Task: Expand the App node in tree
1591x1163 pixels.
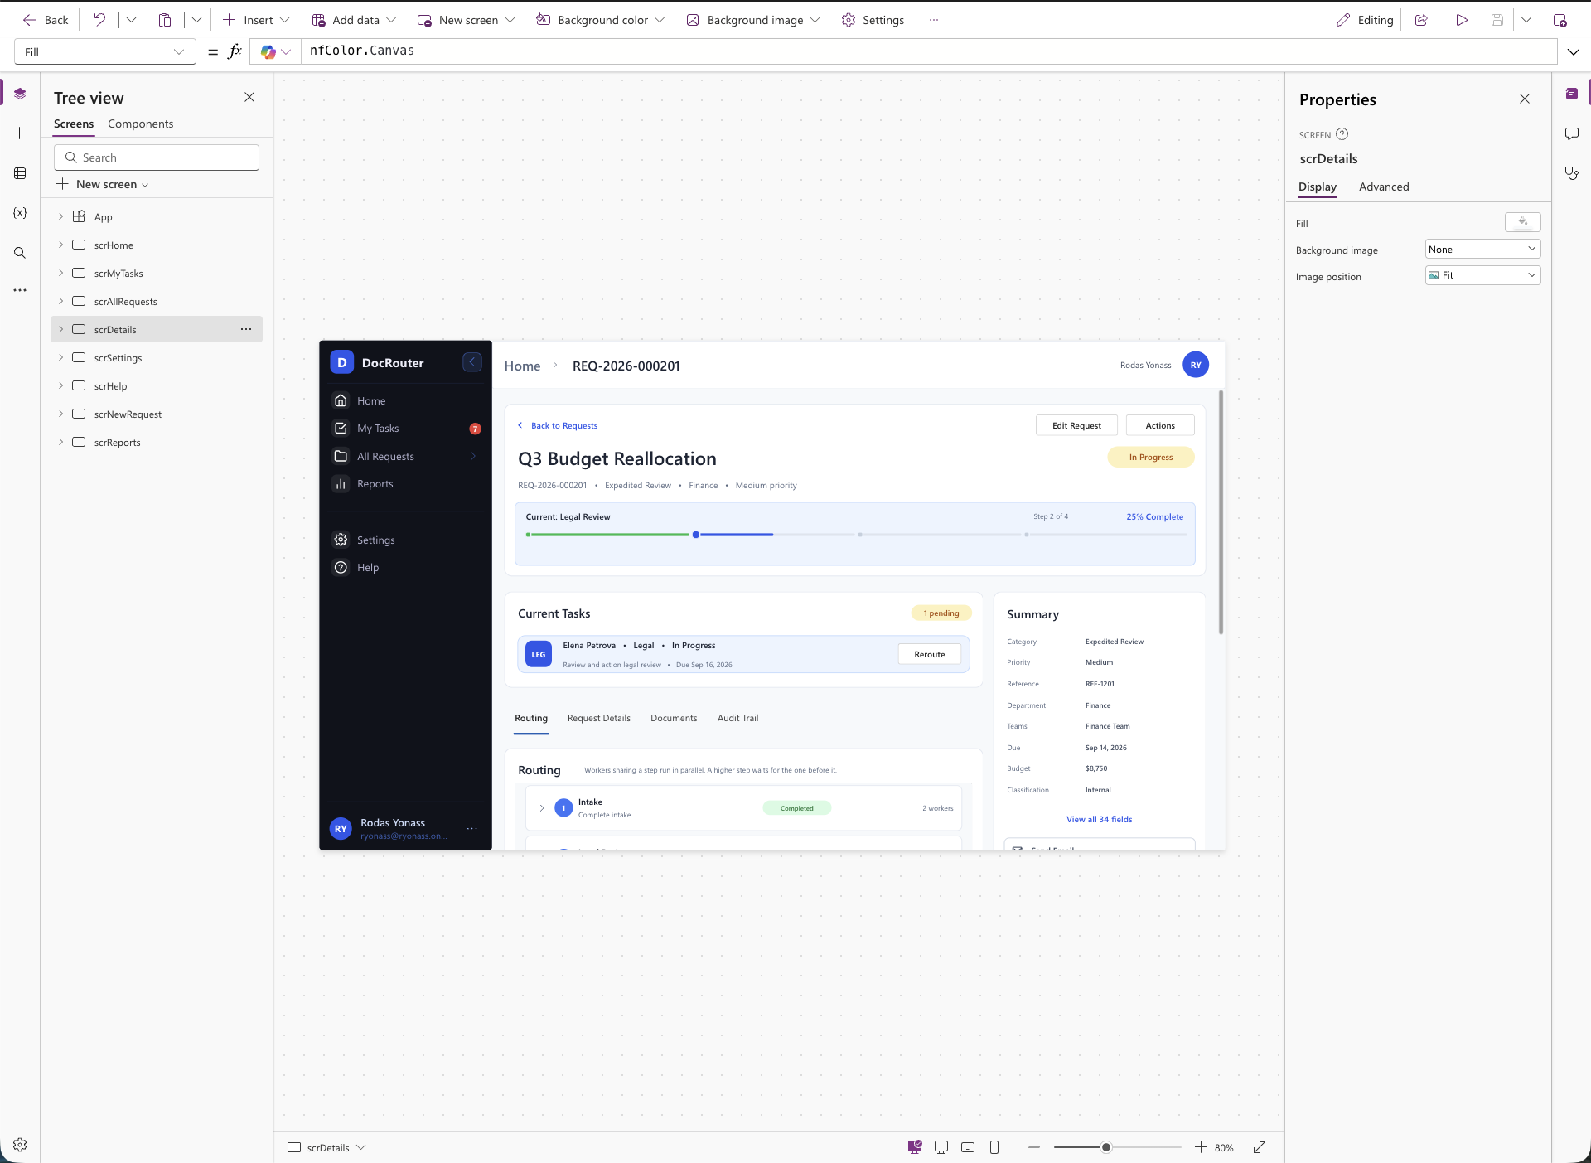Action: click(60, 216)
